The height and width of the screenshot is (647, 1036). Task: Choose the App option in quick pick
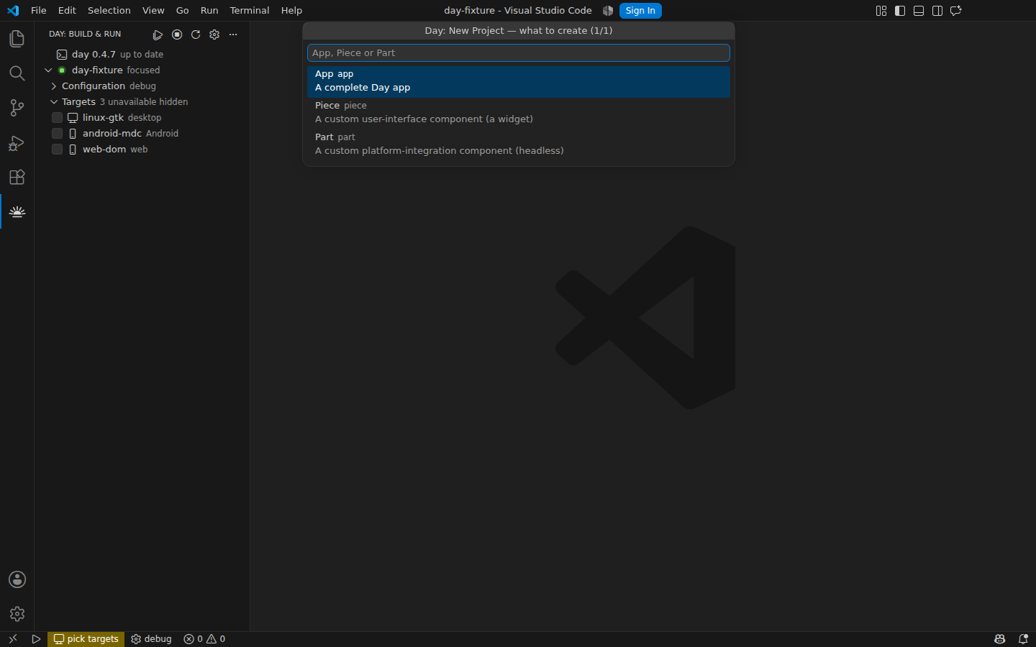pyautogui.click(x=519, y=81)
